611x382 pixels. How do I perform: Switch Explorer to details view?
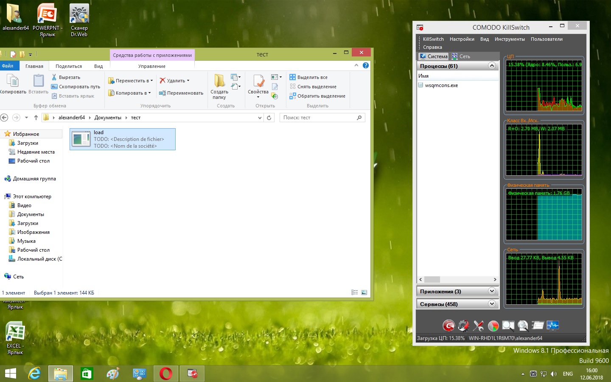tap(355, 292)
